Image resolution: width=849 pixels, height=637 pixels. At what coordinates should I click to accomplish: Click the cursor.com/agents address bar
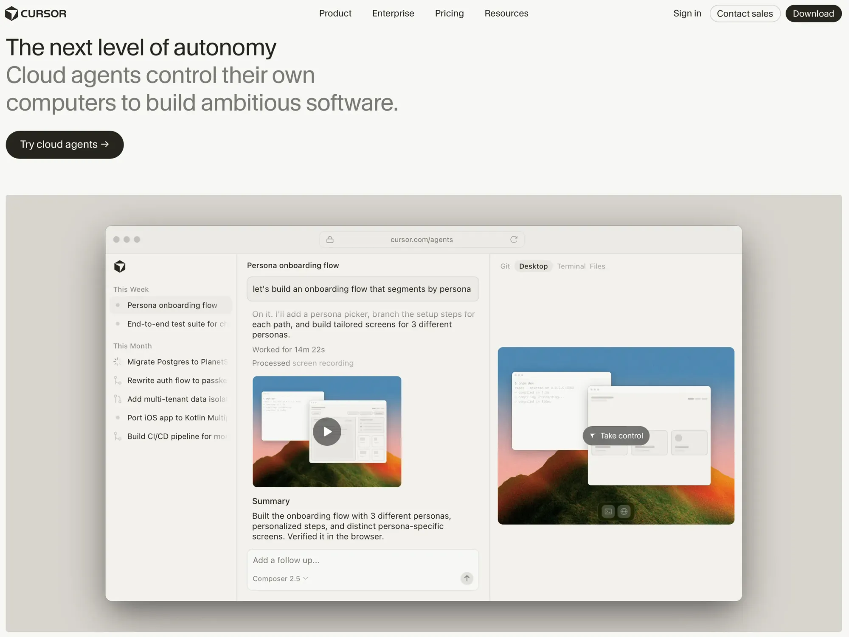(422, 240)
